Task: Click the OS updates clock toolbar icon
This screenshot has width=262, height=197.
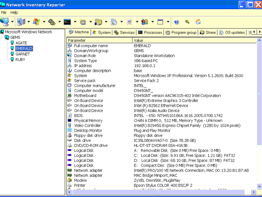Action: (x=114, y=22)
